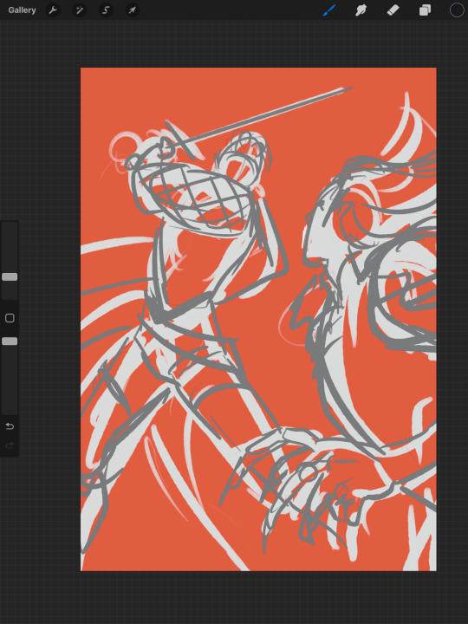This screenshot has width=468, height=624.
Task: Undo the last stroke
Action: [x=10, y=426]
